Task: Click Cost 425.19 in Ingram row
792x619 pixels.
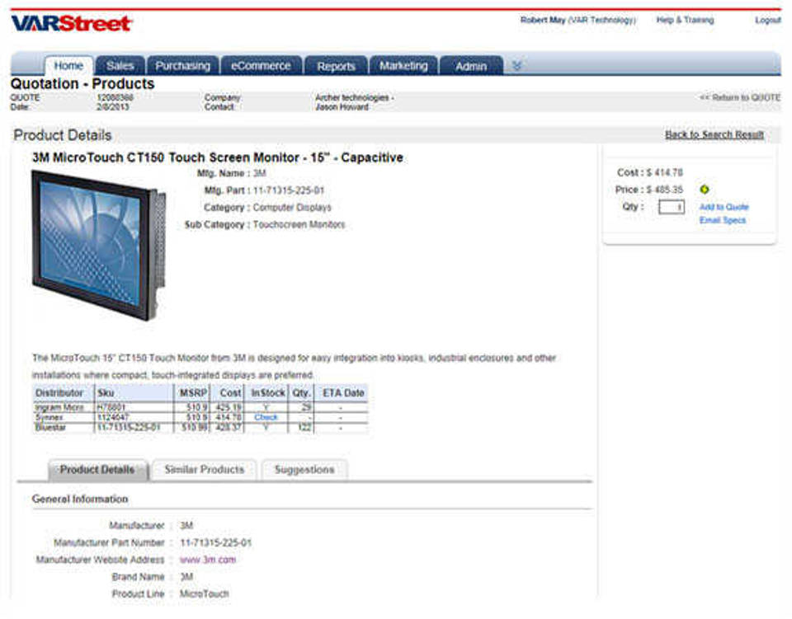Action: click(x=229, y=407)
